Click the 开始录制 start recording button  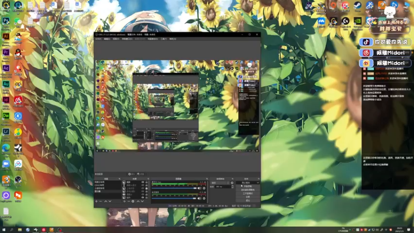[248, 186]
